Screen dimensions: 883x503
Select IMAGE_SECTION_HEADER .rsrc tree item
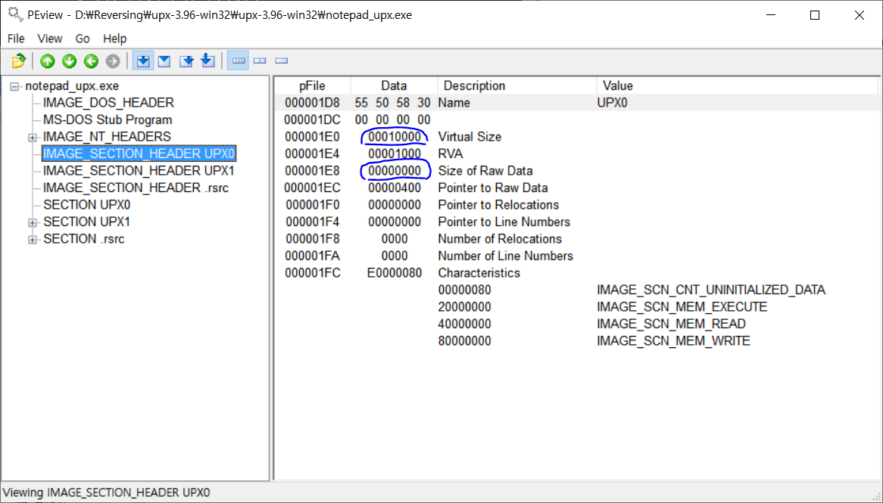point(136,188)
